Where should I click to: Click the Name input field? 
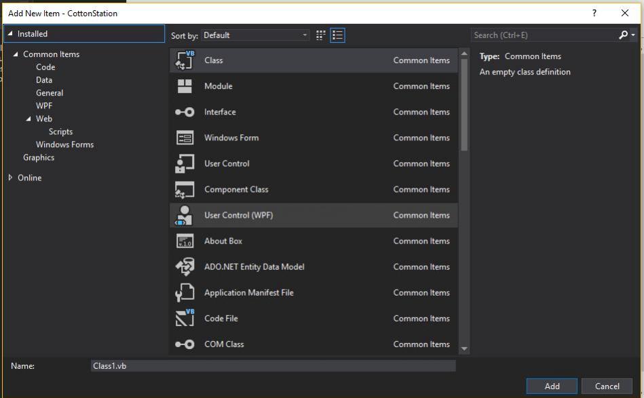[273, 365]
